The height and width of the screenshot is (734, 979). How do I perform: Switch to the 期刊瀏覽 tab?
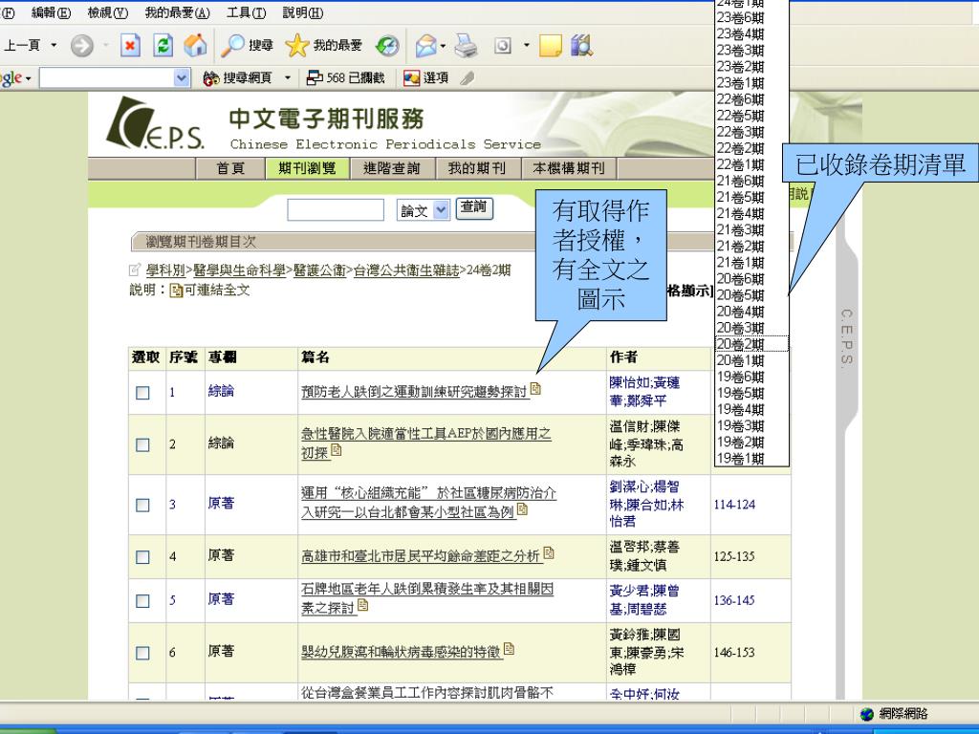coord(307,168)
